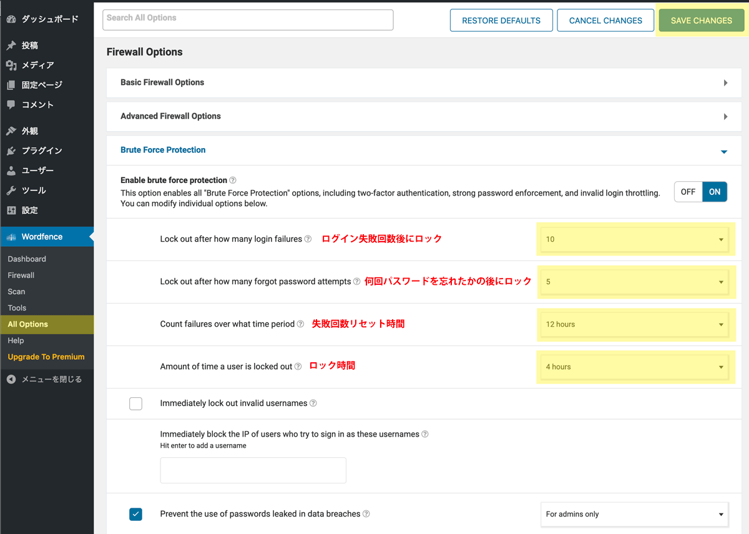Collapse Brute Force Protection section
Viewport: 749px width, 534px height.
pyautogui.click(x=724, y=151)
